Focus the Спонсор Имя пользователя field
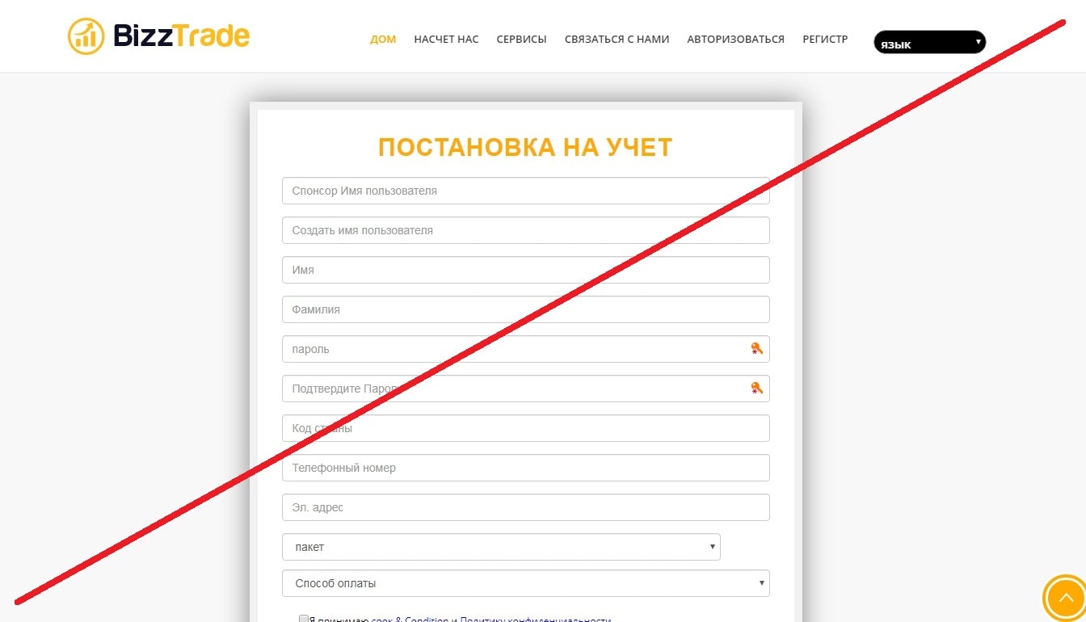 click(x=525, y=191)
